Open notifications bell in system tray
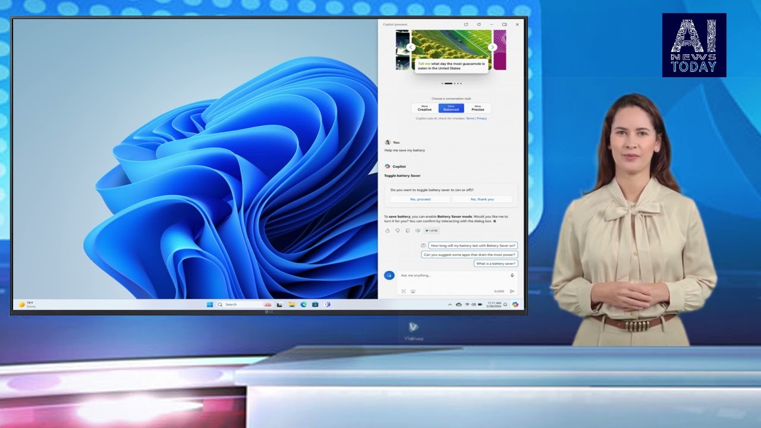This screenshot has height=428, width=761. (x=505, y=304)
